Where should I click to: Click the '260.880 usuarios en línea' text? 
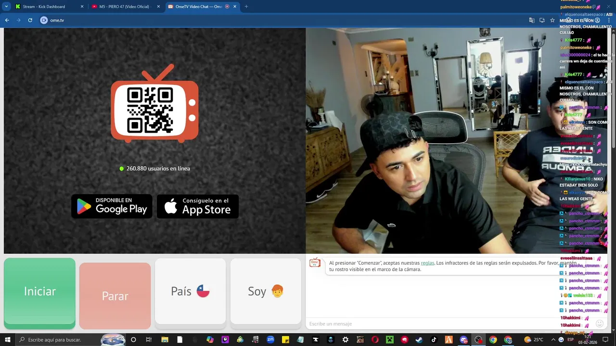pyautogui.click(x=158, y=169)
